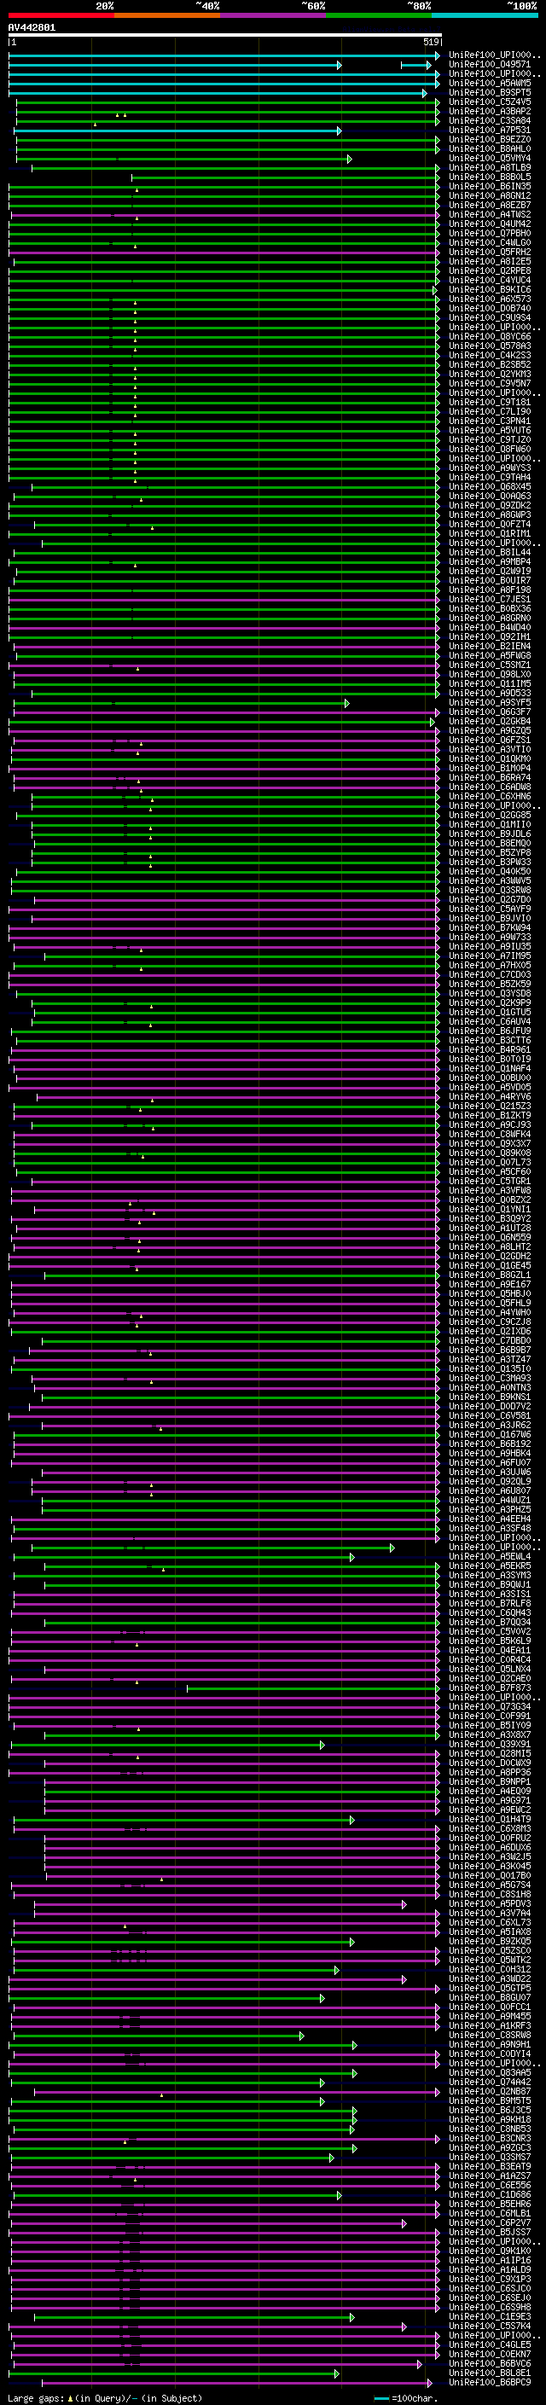Select the UniRef100_A5AWM5 hit label
Screen dimensions: 546x2405
click(490, 83)
